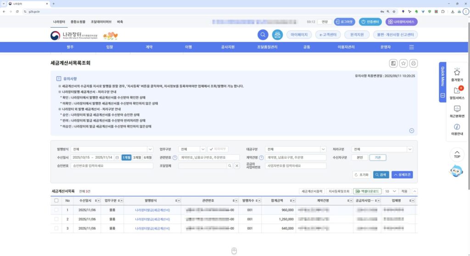Check the checkbox for row 2

(56, 219)
